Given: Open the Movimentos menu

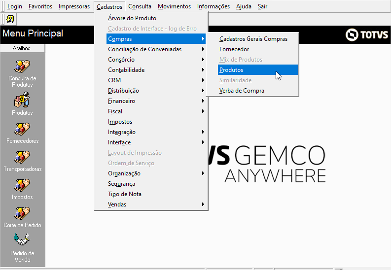Looking at the screenshot, I should coord(175,6).
